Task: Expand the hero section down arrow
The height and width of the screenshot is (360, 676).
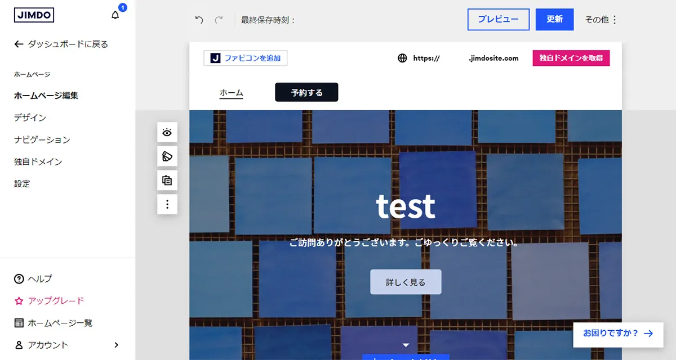Action: (x=406, y=345)
